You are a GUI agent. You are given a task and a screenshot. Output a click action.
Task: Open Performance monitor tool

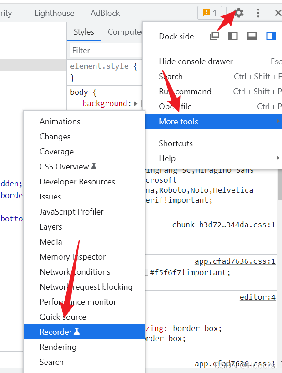(84, 301)
